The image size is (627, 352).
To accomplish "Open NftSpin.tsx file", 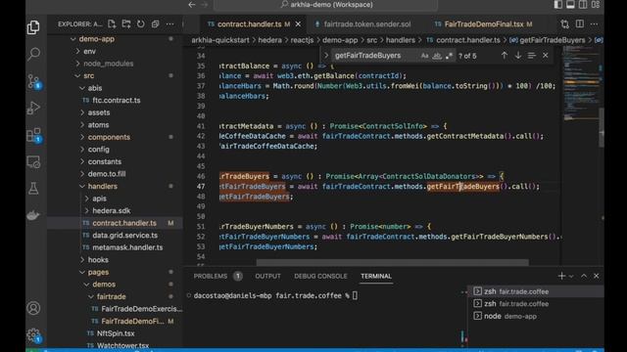I will (116, 333).
